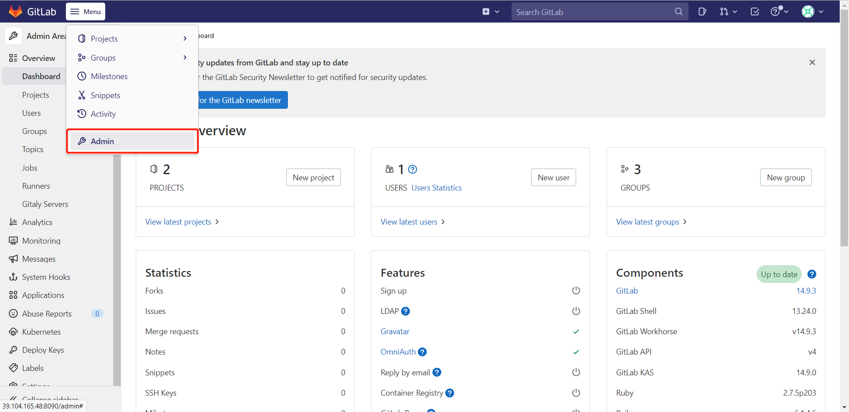Click the LDAP help question icon

click(405, 311)
